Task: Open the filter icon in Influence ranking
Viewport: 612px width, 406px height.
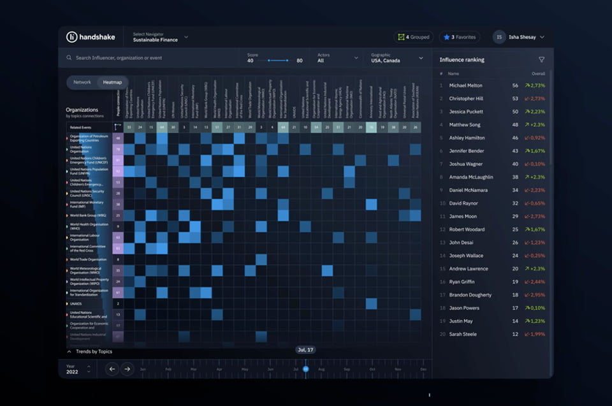Action: (x=541, y=60)
